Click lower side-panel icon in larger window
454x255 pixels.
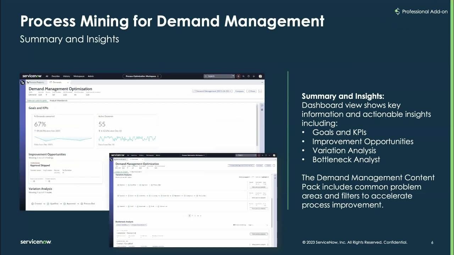coord(262,109)
